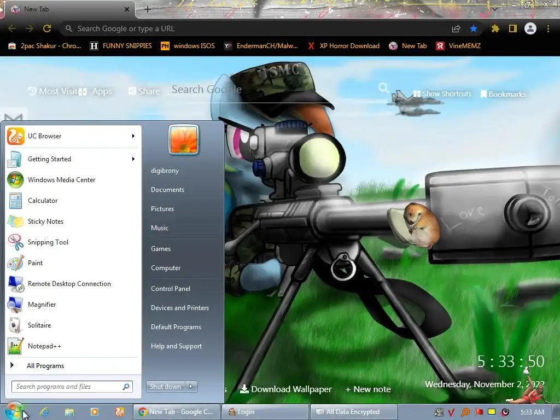Share this page icon in the address bar
This screenshot has height=420, width=560.
coord(456,28)
